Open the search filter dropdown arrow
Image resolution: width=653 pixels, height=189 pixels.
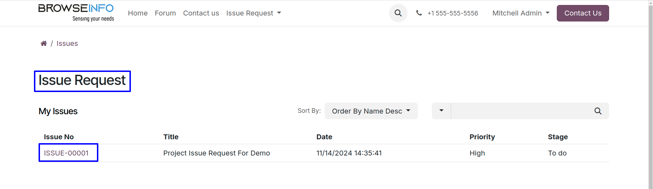441,111
